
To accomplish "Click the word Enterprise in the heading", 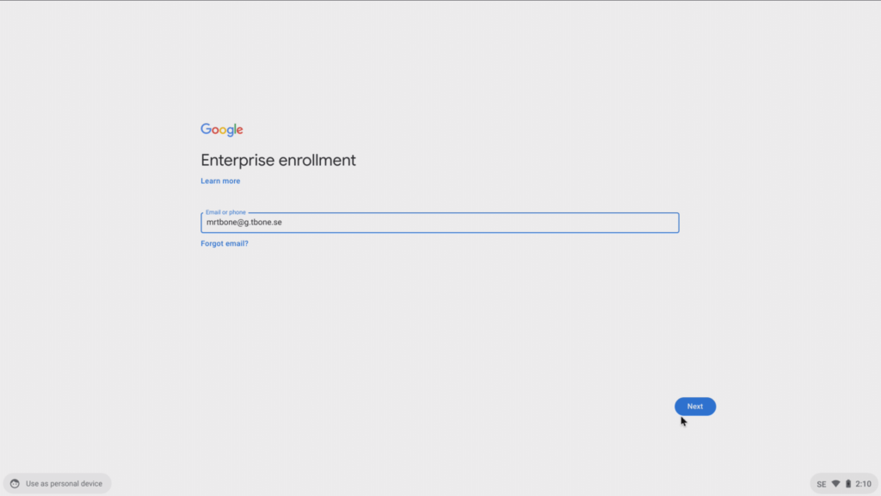I will 237,161.
